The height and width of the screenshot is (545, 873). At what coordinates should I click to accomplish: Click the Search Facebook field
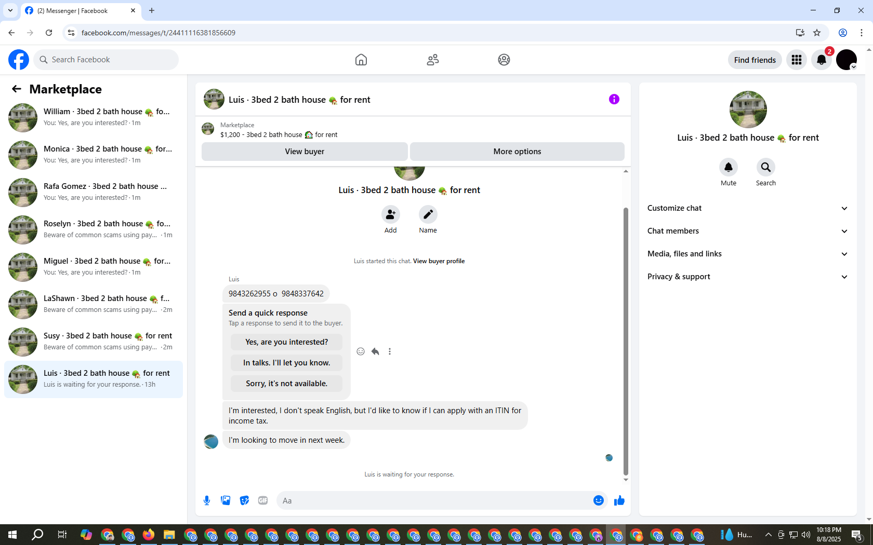point(106,60)
